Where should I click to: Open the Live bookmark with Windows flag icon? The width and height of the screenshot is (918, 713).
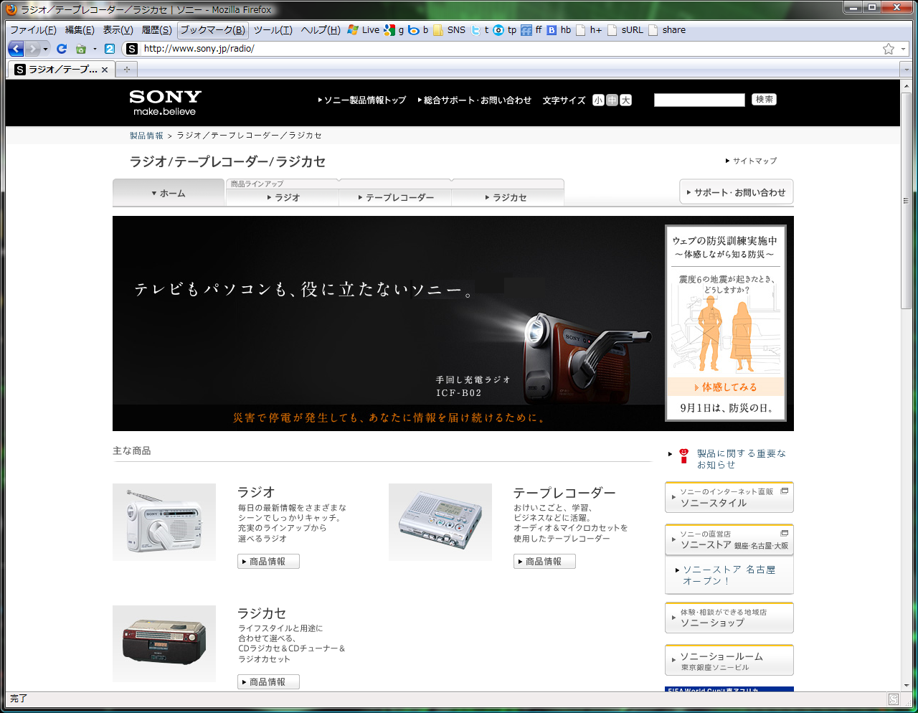364,30
